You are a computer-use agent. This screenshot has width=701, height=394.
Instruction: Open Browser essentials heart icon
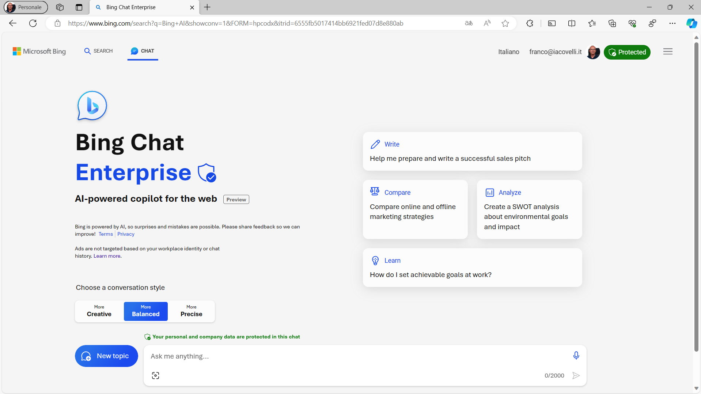[x=632, y=23]
